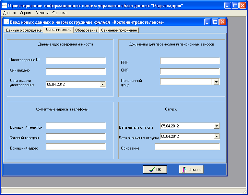The height and width of the screenshot is (195, 248).
Task: Click the Дата окончания отпуска date value
Action: (170, 136)
